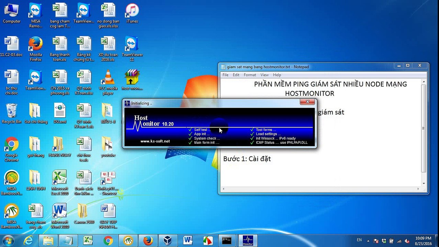Open Notepad File menu
Viewport: 439px width, 247px height.
coord(225,75)
